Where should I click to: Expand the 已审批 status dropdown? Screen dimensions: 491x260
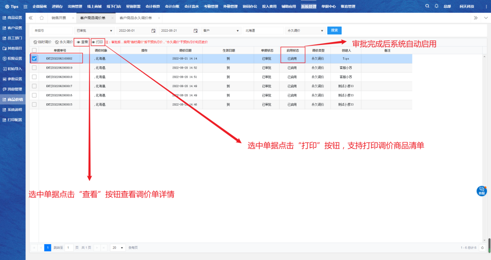point(94,30)
